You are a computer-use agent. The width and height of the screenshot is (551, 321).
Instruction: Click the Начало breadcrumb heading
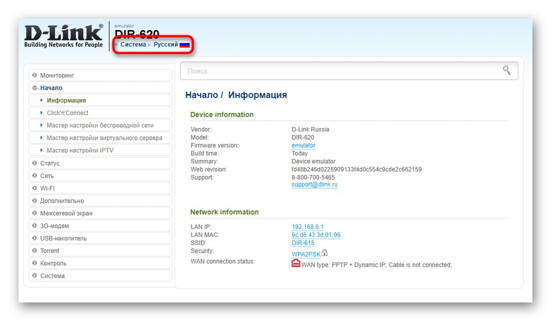point(202,95)
